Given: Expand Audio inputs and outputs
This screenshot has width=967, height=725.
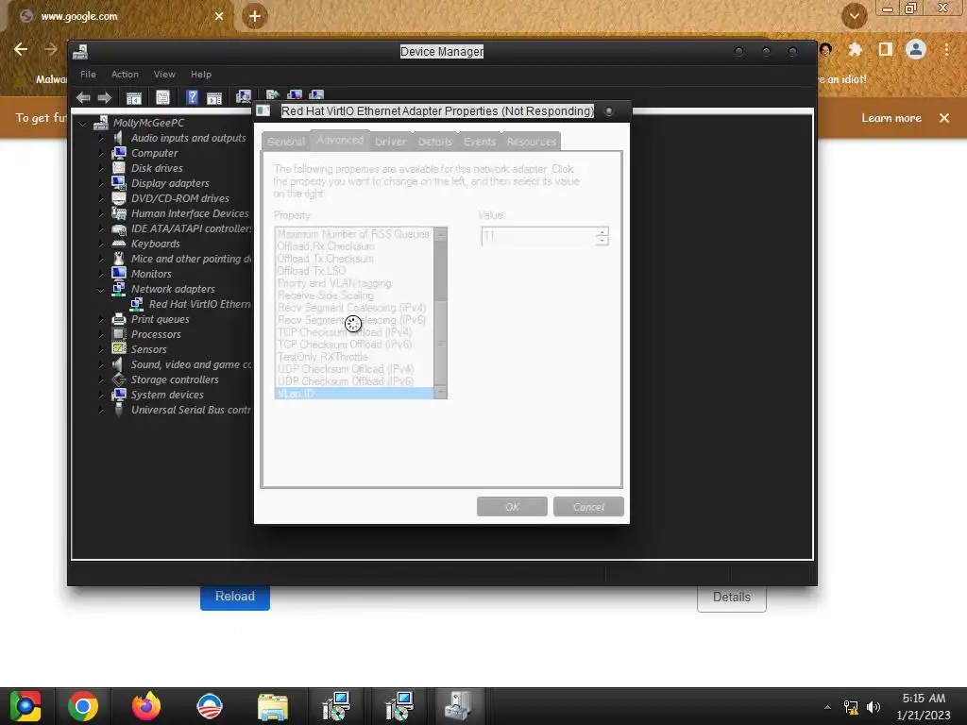Looking at the screenshot, I should [101, 138].
